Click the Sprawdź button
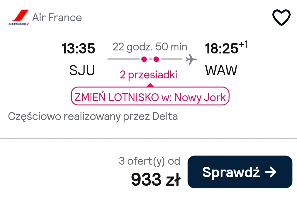 coord(240,172)
